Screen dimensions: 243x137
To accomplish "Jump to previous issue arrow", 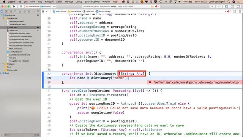I will coord(226,11).
